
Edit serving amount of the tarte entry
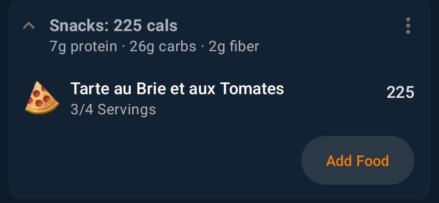click(113, 110)
